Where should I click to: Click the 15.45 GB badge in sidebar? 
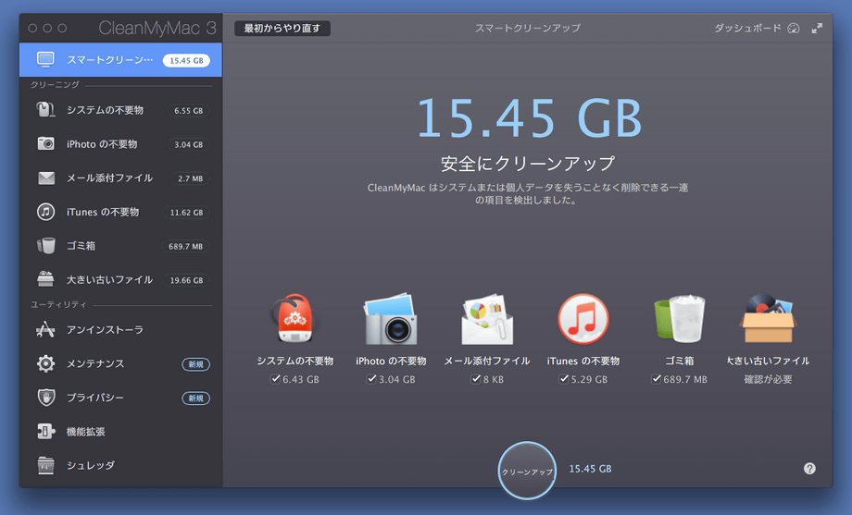click(x=186, y=60)
